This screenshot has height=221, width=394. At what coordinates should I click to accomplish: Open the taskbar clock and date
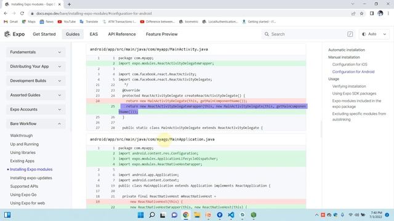(376, 215)
